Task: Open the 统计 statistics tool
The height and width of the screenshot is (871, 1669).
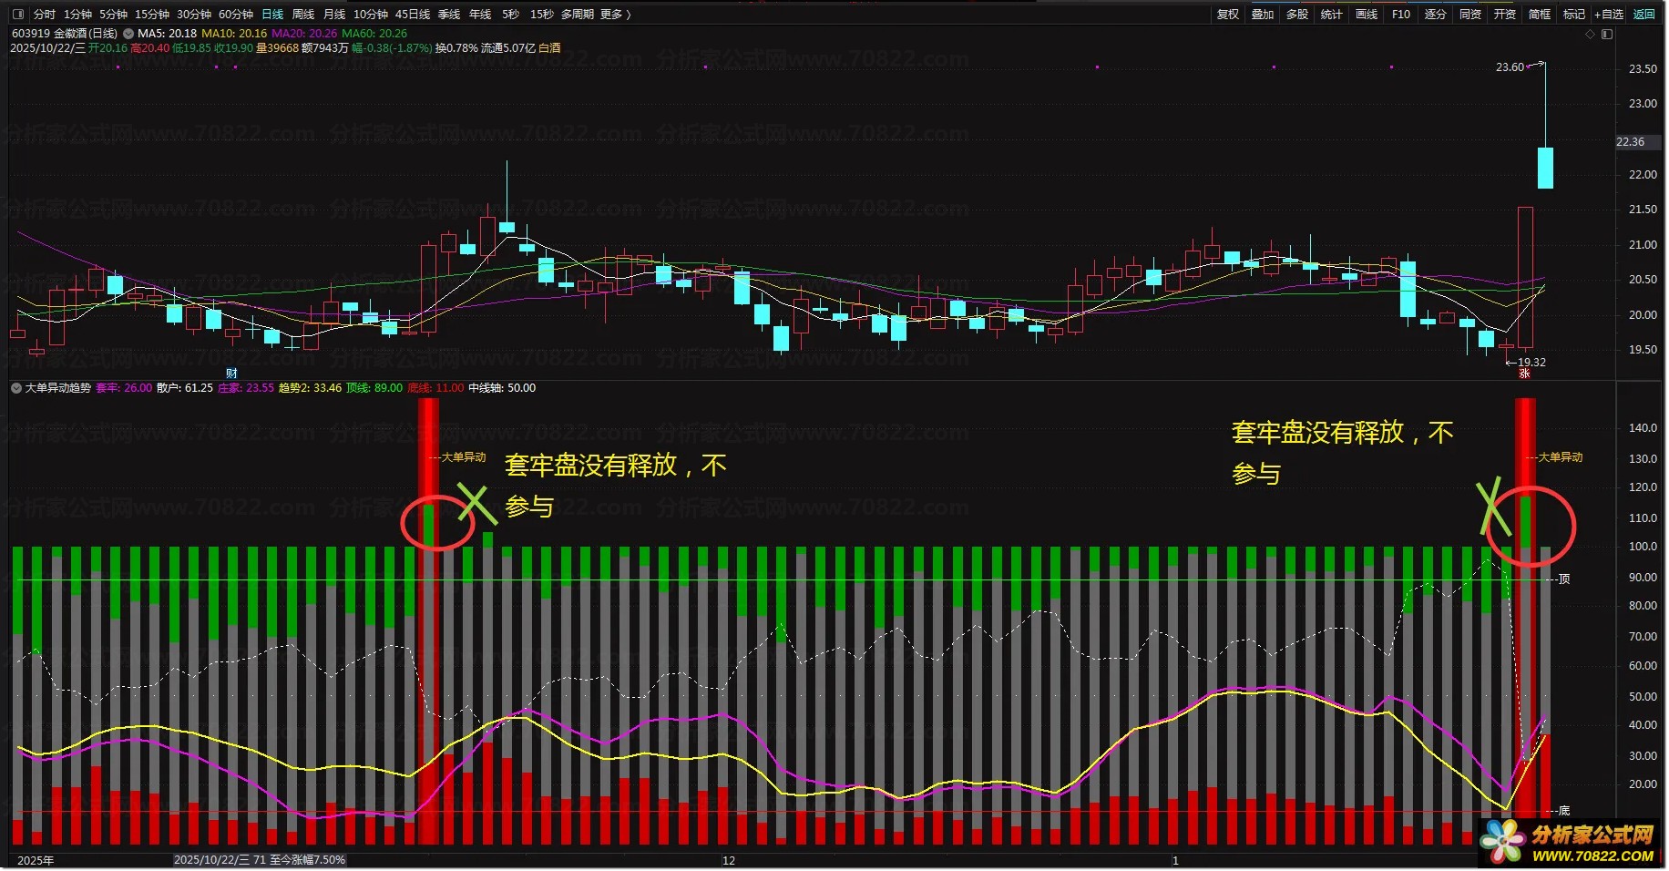Action: coord(1332,15)
